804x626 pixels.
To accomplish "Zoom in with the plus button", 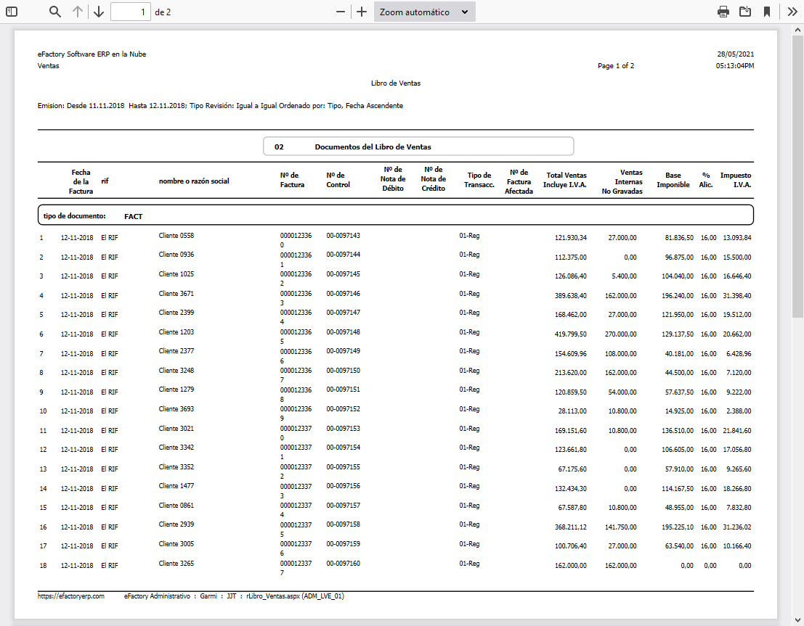I will (362, 12).
